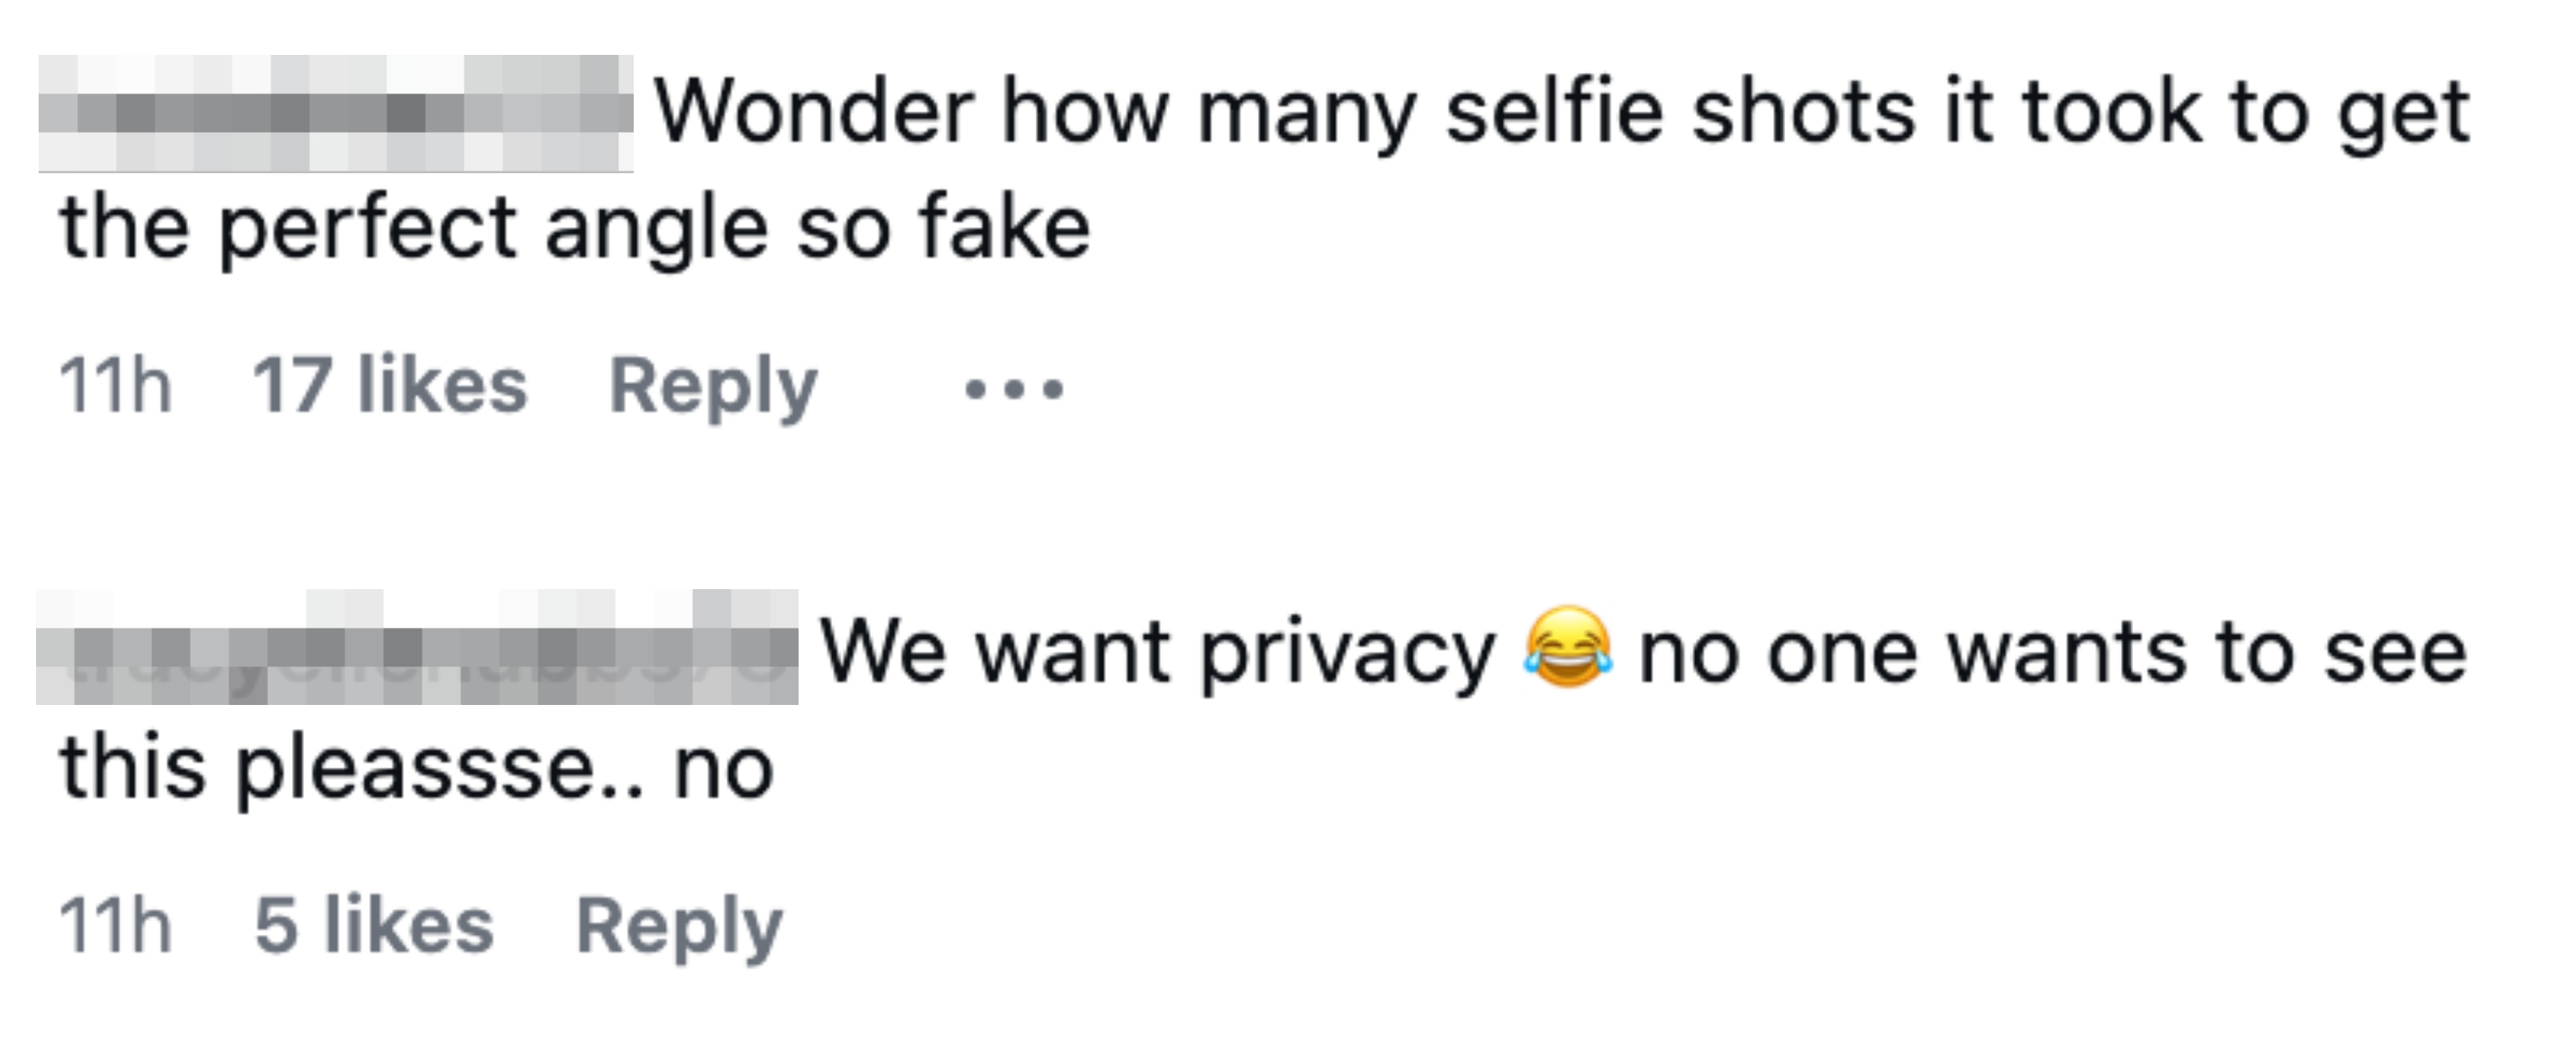Click the word 'Wonder' in the first comment
The image size is (2576, 1042).
click(x=814, y=111)
